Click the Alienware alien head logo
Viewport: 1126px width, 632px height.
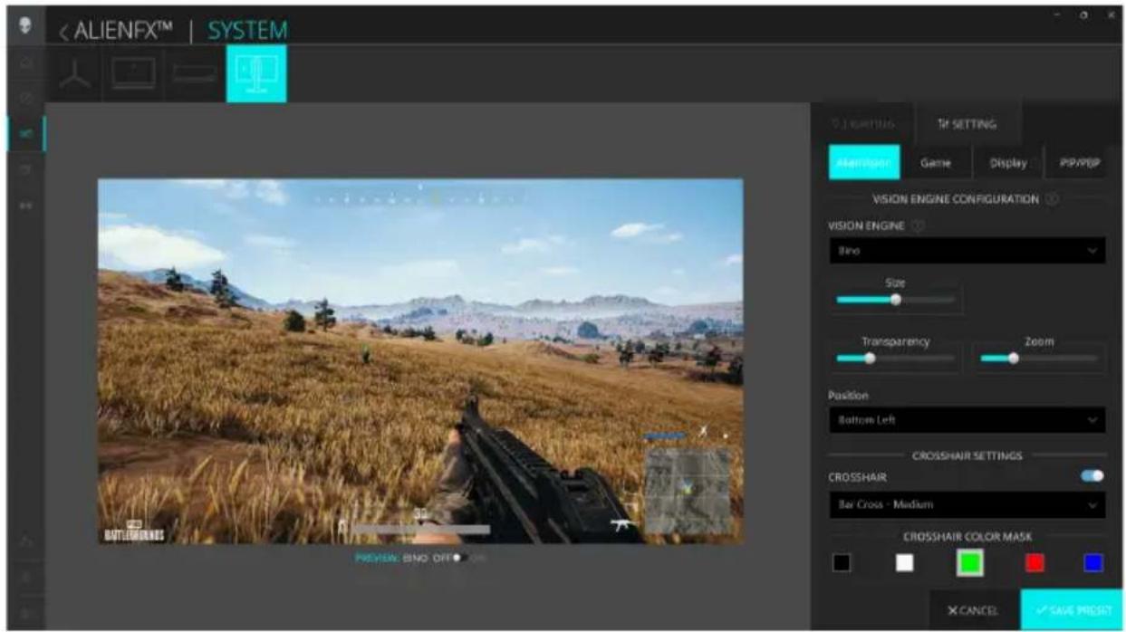point(24,26)
